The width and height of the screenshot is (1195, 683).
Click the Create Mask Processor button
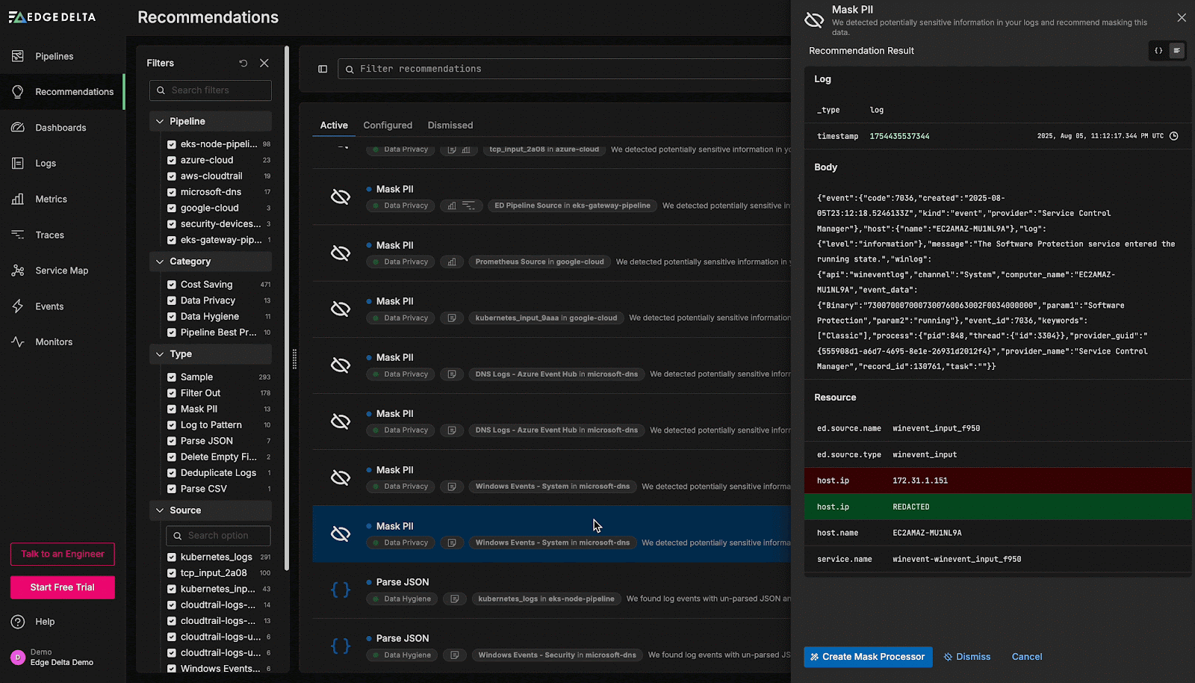868,657
